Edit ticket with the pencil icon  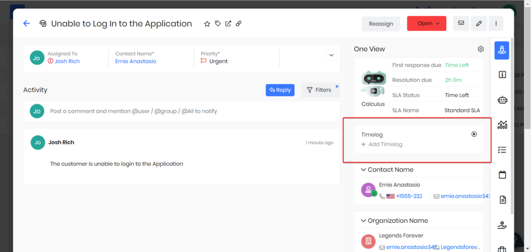click(x=479, y=23)
